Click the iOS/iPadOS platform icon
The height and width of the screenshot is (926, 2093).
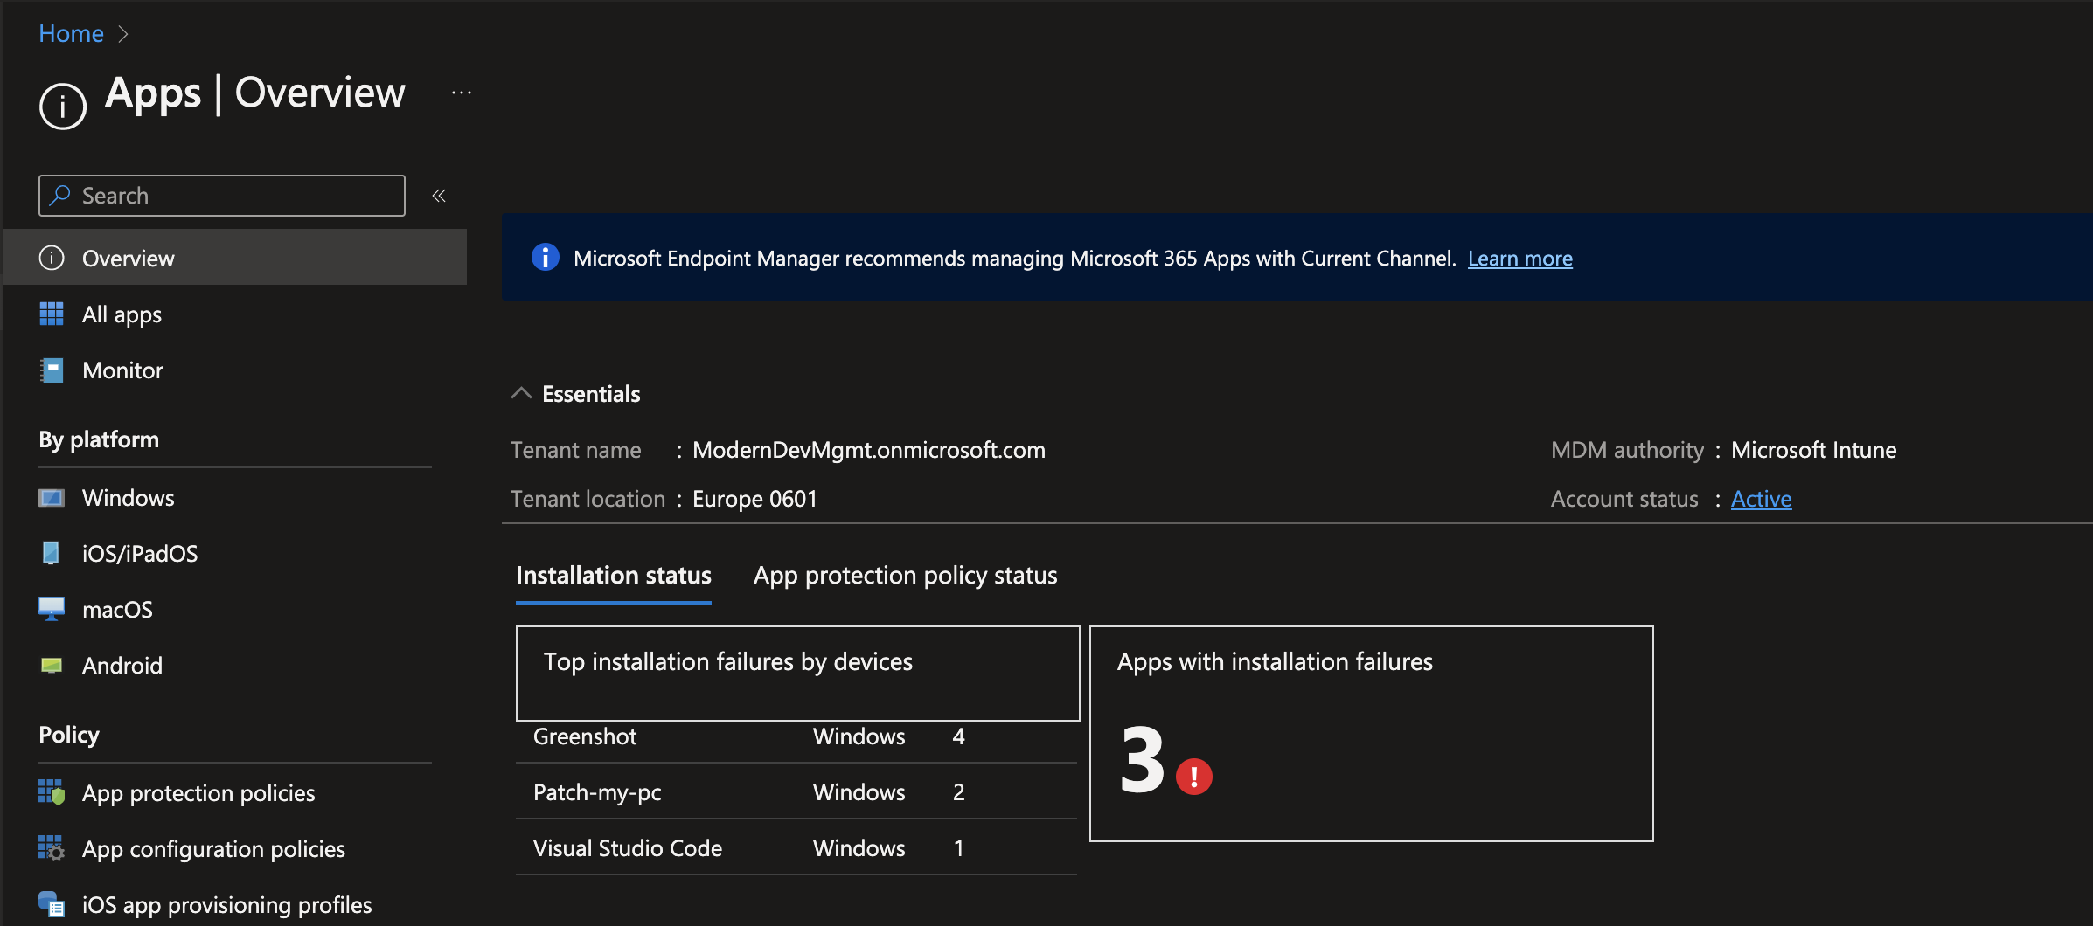pos(51,553)
